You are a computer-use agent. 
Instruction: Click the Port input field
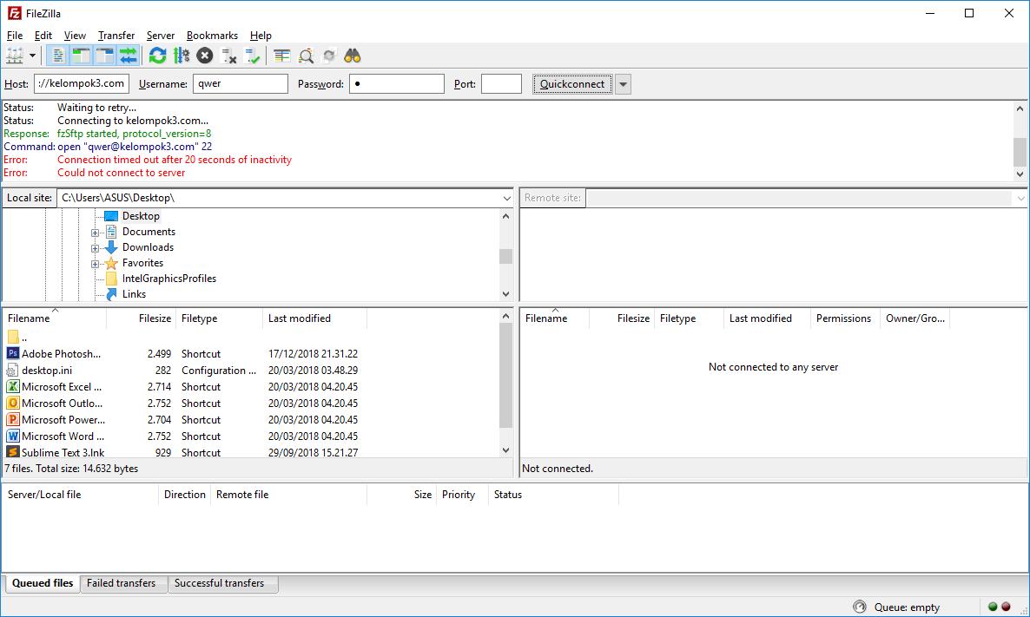[x=501, y=84]
